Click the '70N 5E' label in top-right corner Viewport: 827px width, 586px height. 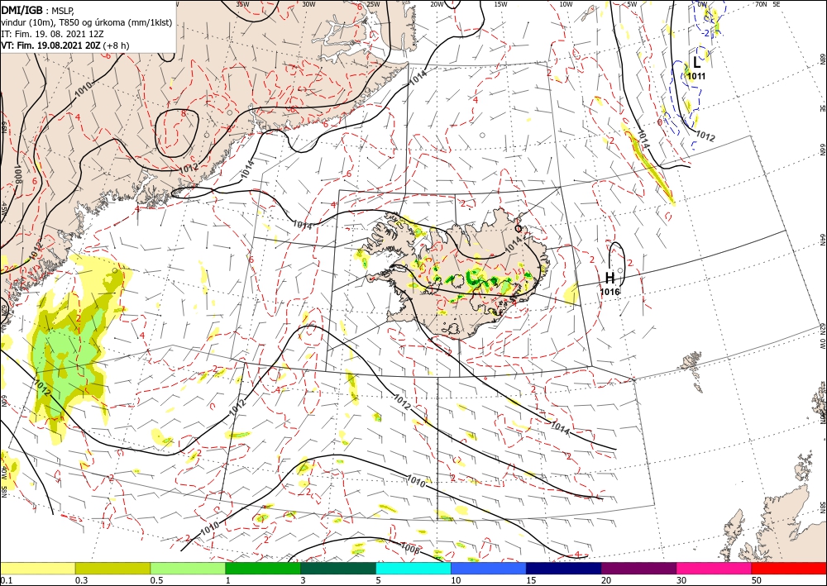click(x=767, y=4)
